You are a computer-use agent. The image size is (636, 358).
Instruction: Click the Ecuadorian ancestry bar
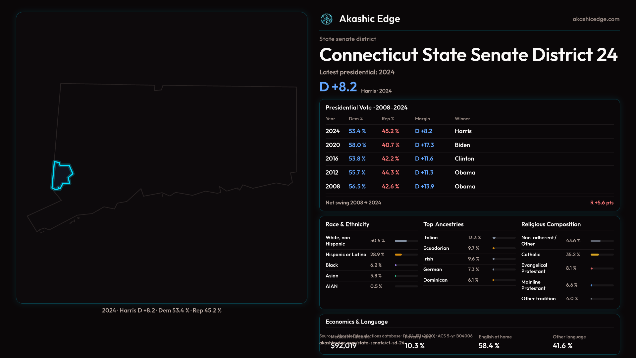(494, 248)
